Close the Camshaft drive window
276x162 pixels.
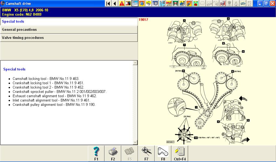[272, 3]
